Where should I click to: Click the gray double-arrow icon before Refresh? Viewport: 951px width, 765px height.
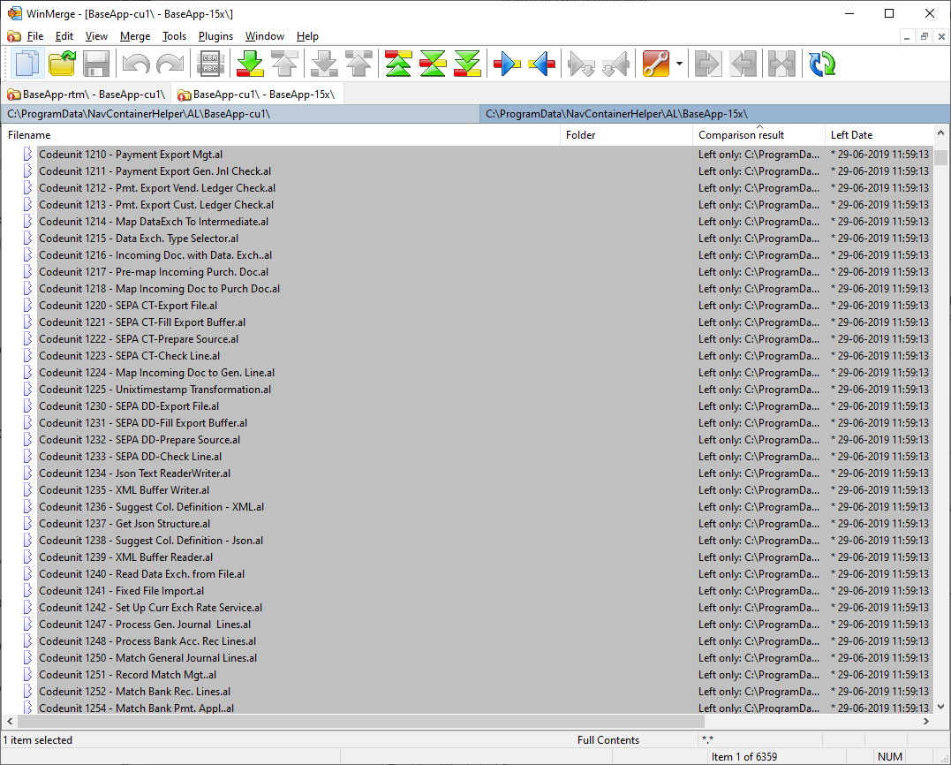coord(781,64)
